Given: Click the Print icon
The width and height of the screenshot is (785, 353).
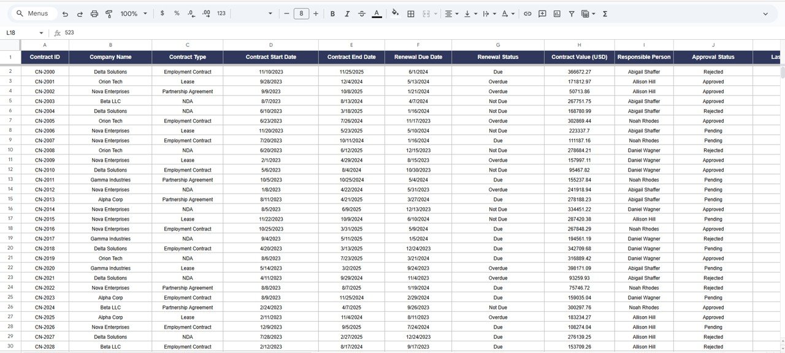Looking at the screenshot, I should (94, 13).
